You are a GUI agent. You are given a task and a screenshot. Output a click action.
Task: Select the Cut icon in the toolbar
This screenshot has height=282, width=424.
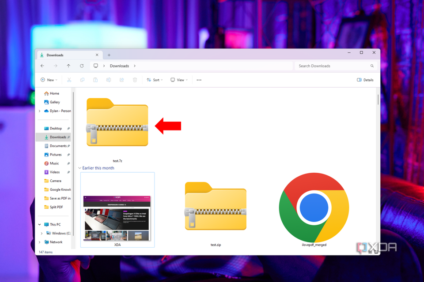coord(69,80)
